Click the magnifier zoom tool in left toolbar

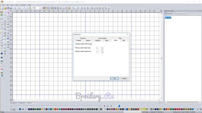[x=2, y=23]
